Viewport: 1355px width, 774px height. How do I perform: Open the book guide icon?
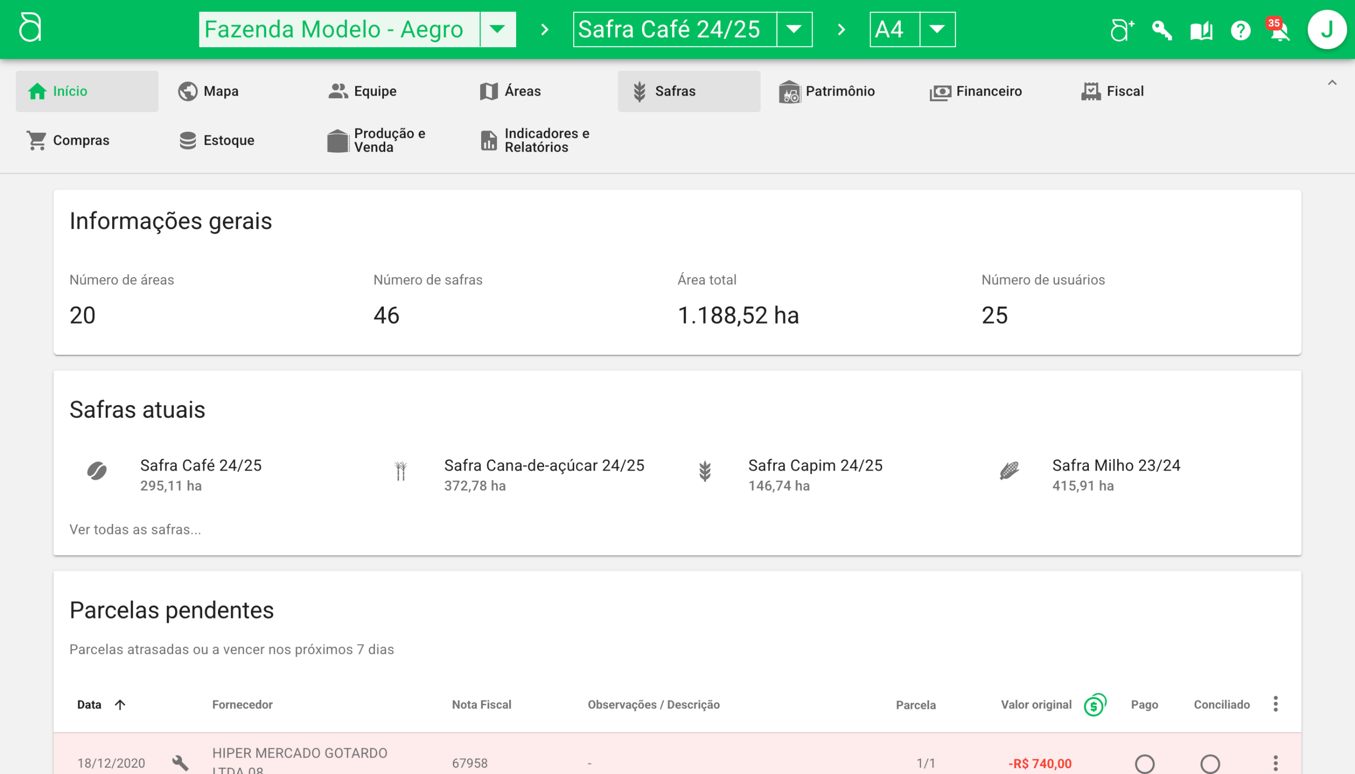click(1201, 31)
